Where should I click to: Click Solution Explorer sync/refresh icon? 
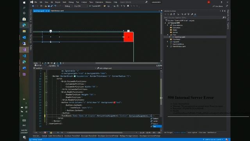182,14
